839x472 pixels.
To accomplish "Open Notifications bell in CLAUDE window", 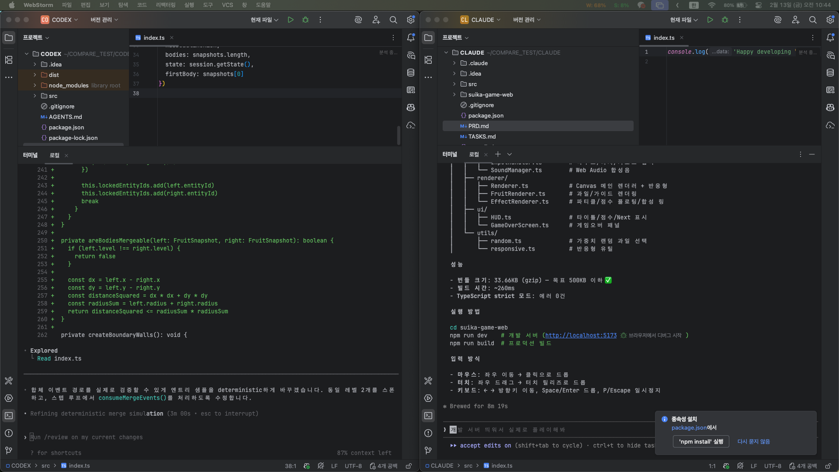I will (x=830, y=38).
